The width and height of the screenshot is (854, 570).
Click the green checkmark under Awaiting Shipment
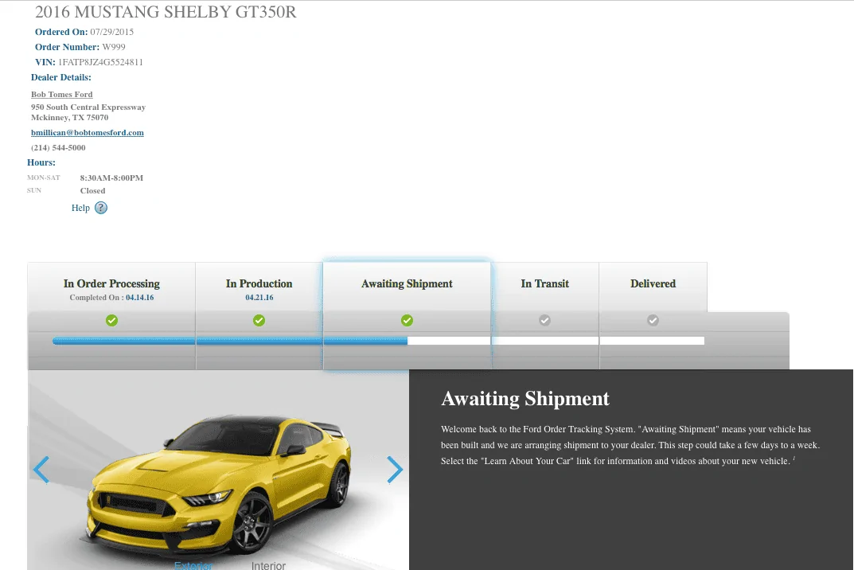pos(407,320)
